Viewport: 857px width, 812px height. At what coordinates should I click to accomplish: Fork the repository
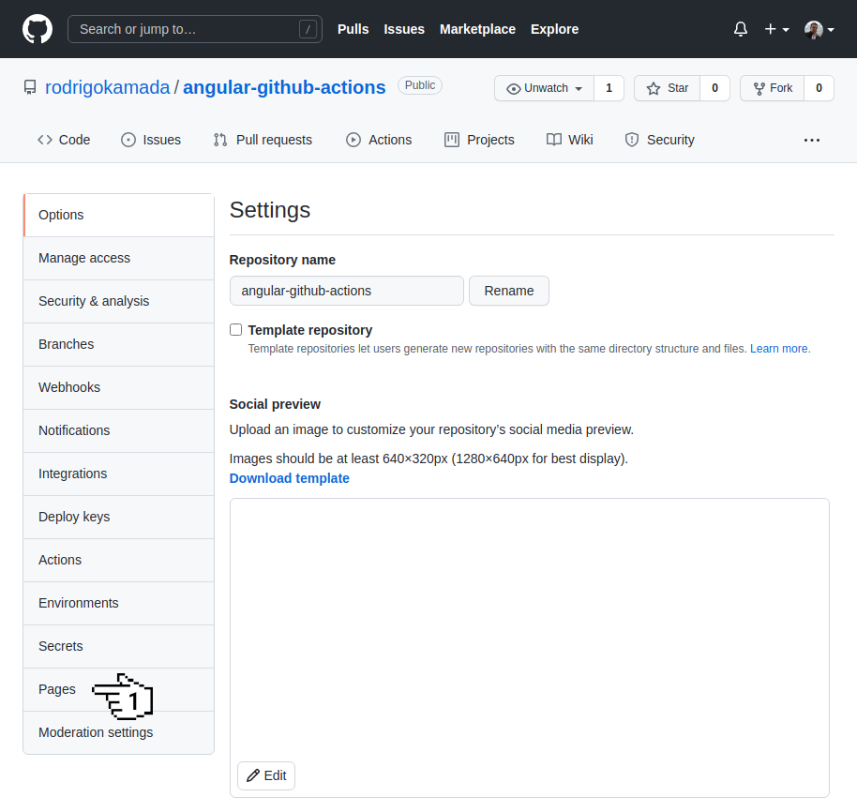[773, 88]
